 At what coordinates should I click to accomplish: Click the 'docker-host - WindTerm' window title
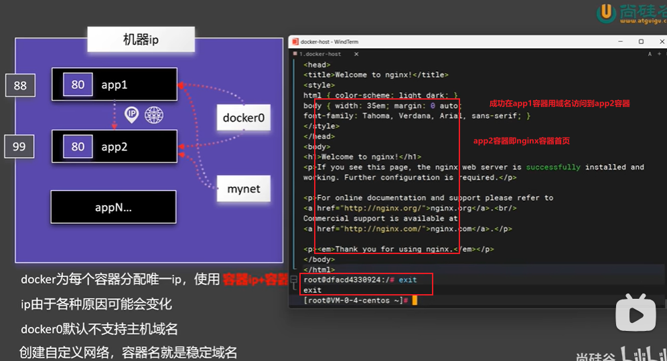329,41
